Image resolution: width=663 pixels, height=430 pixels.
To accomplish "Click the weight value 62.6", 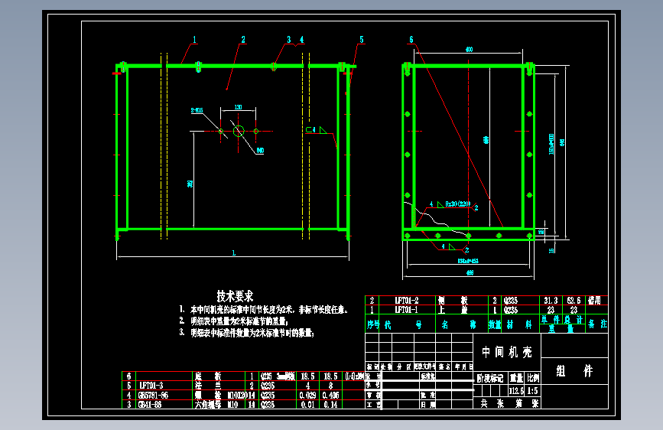I will click(574, 301).
